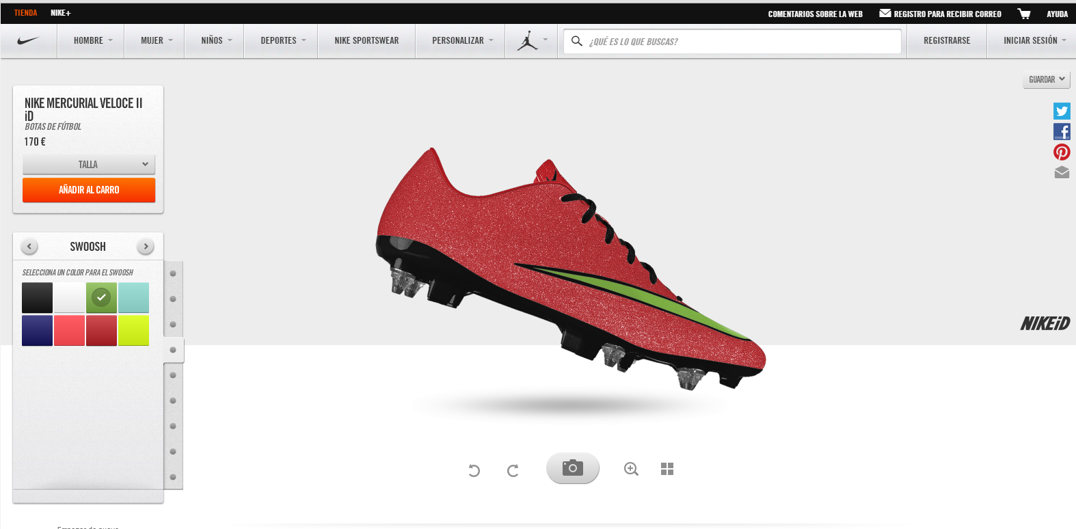Choose dark red swoosh color
Viewport: 1076px width, 529px height.
[101, 330]
